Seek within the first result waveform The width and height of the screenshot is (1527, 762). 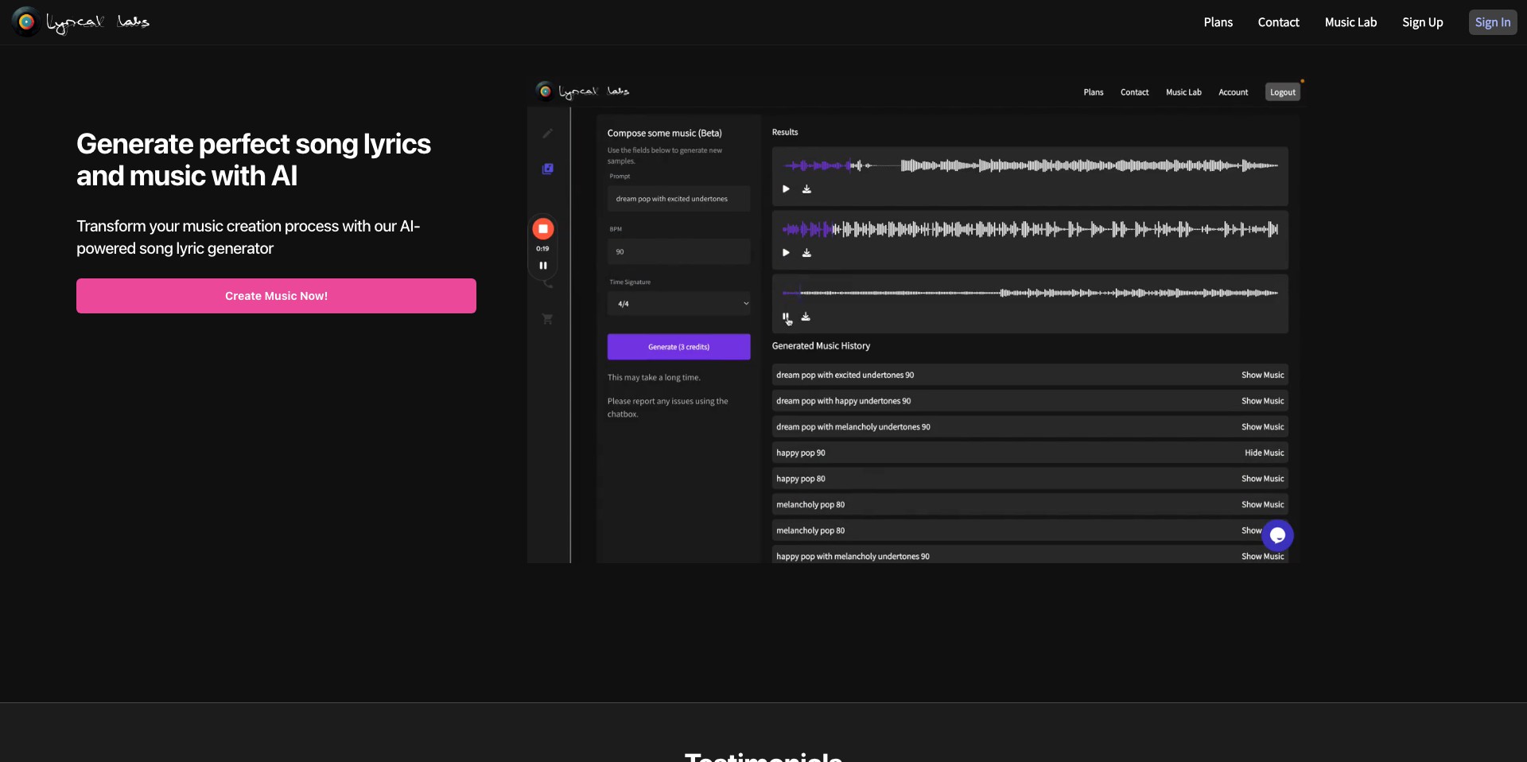(x=1031, y=165)
